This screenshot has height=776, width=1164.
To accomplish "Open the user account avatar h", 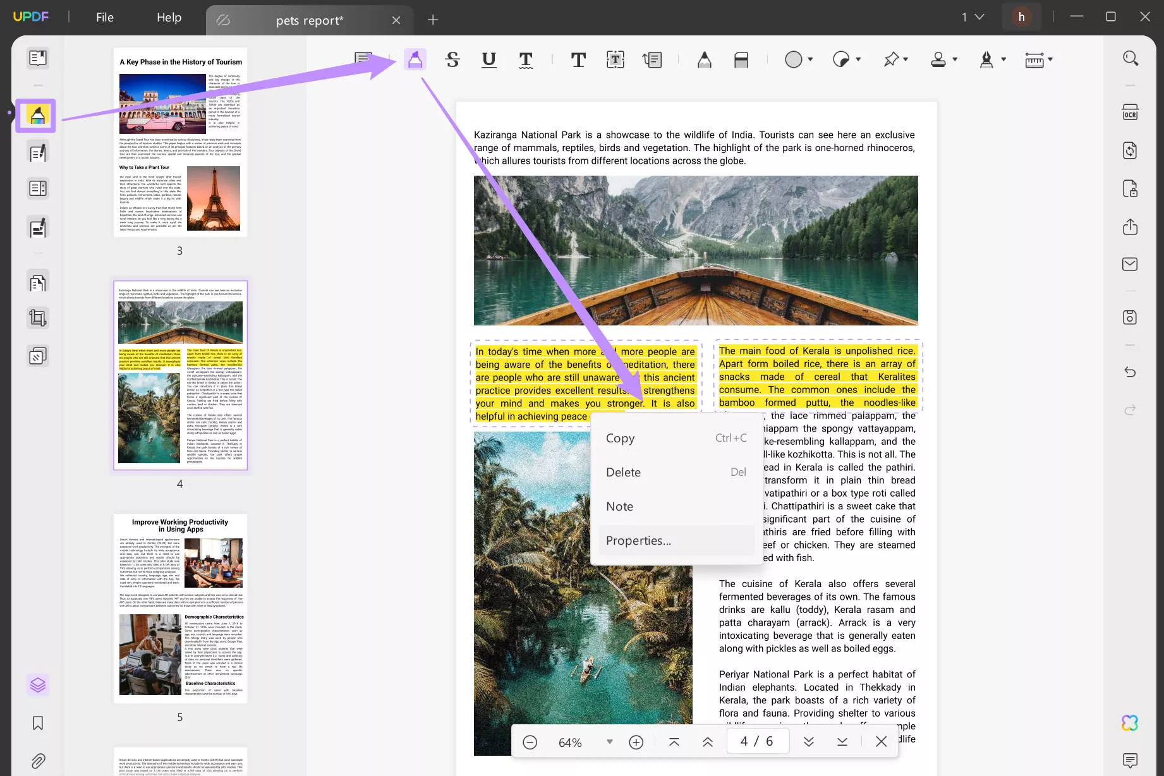I will 1022,17.
